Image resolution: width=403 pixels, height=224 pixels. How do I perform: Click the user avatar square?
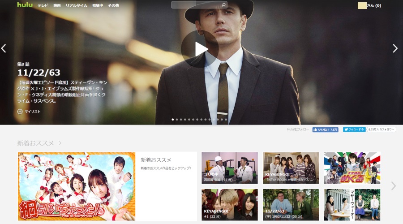click(362, 6)
